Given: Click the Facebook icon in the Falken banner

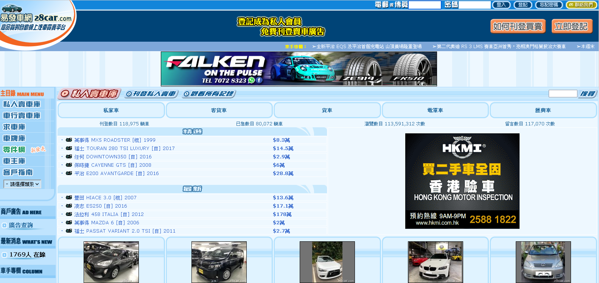Looking at the screenshot, I should click(x=259, y=80).
